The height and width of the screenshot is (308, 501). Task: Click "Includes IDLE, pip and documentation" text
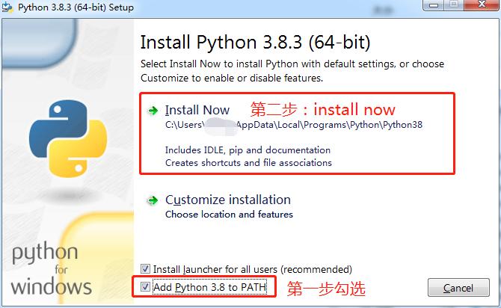click(x=248, y=150)
